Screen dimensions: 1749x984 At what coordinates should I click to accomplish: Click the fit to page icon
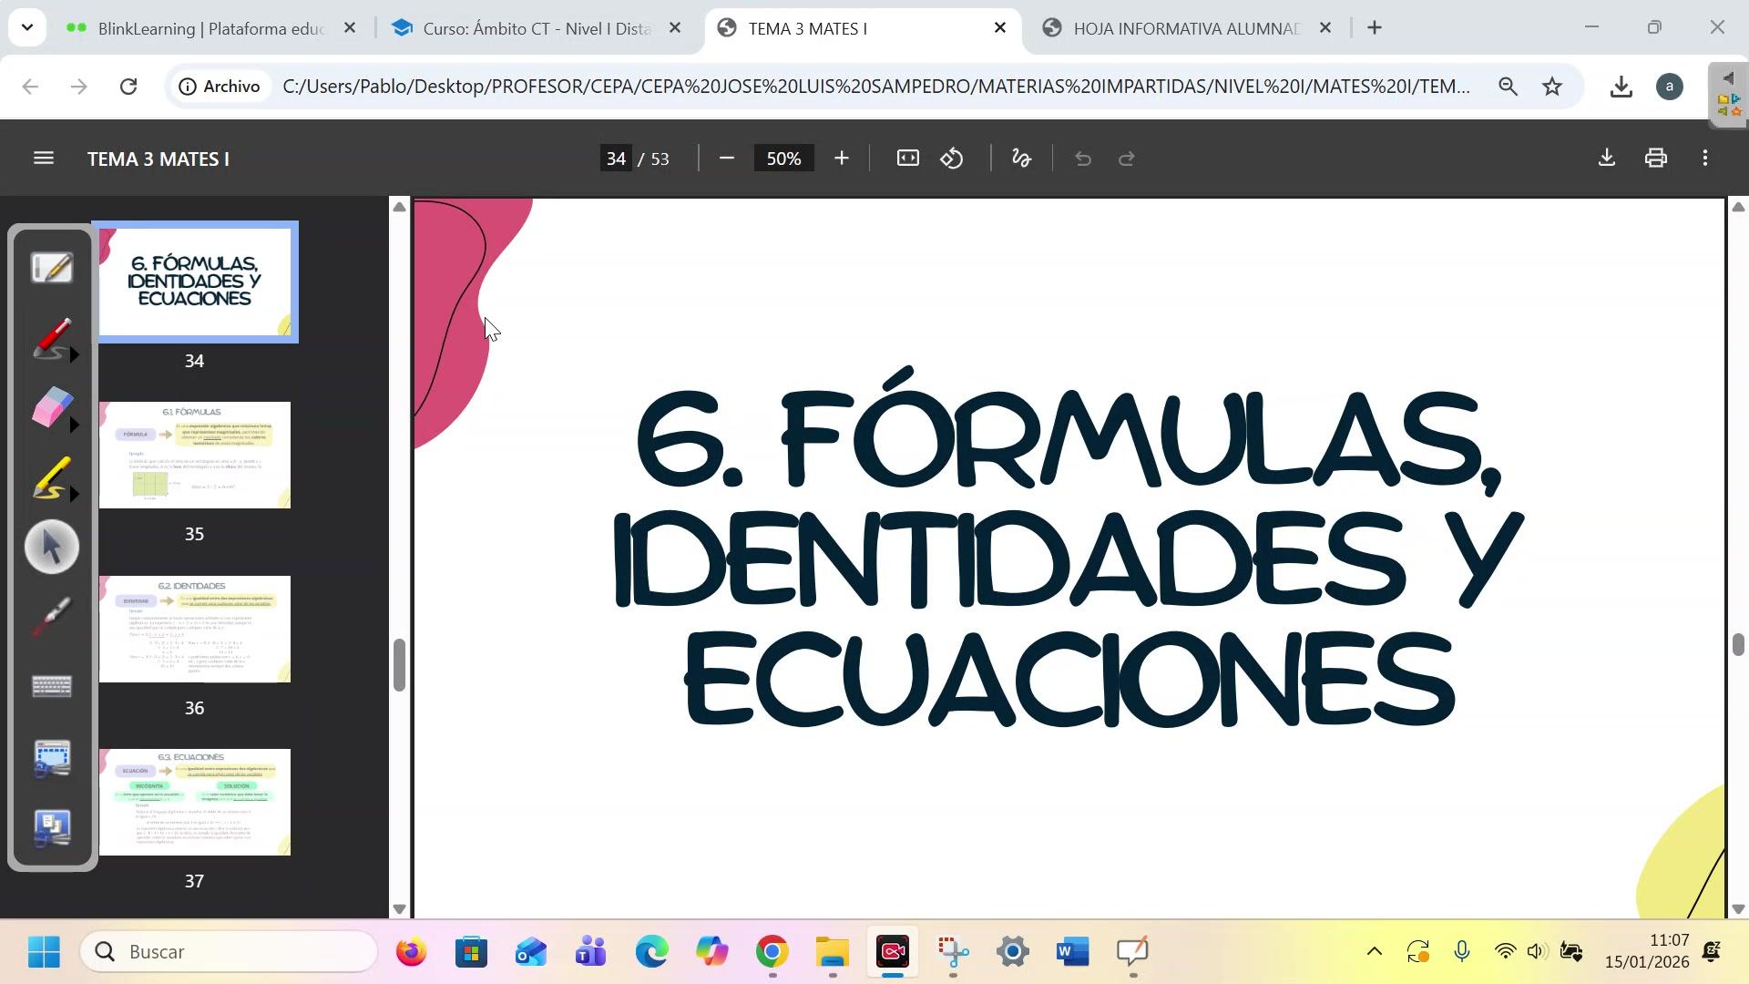(x=907, y=159)
